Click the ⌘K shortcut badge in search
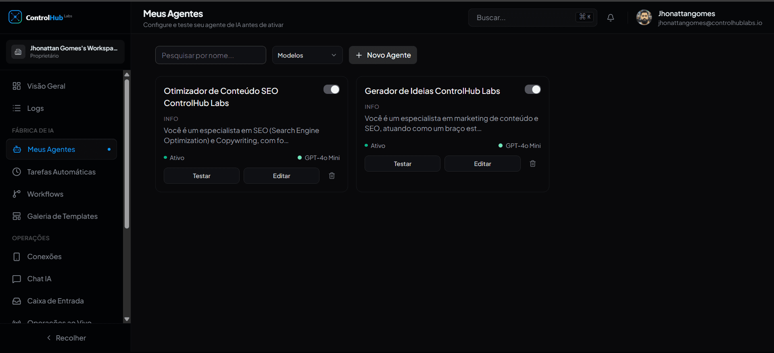 click(x=585, y=17)
